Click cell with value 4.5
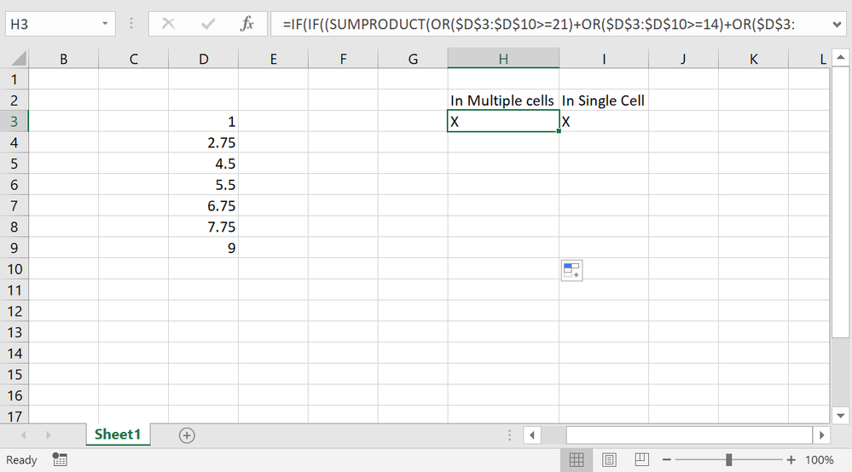 pyautogui.click(x=203, y=164)
